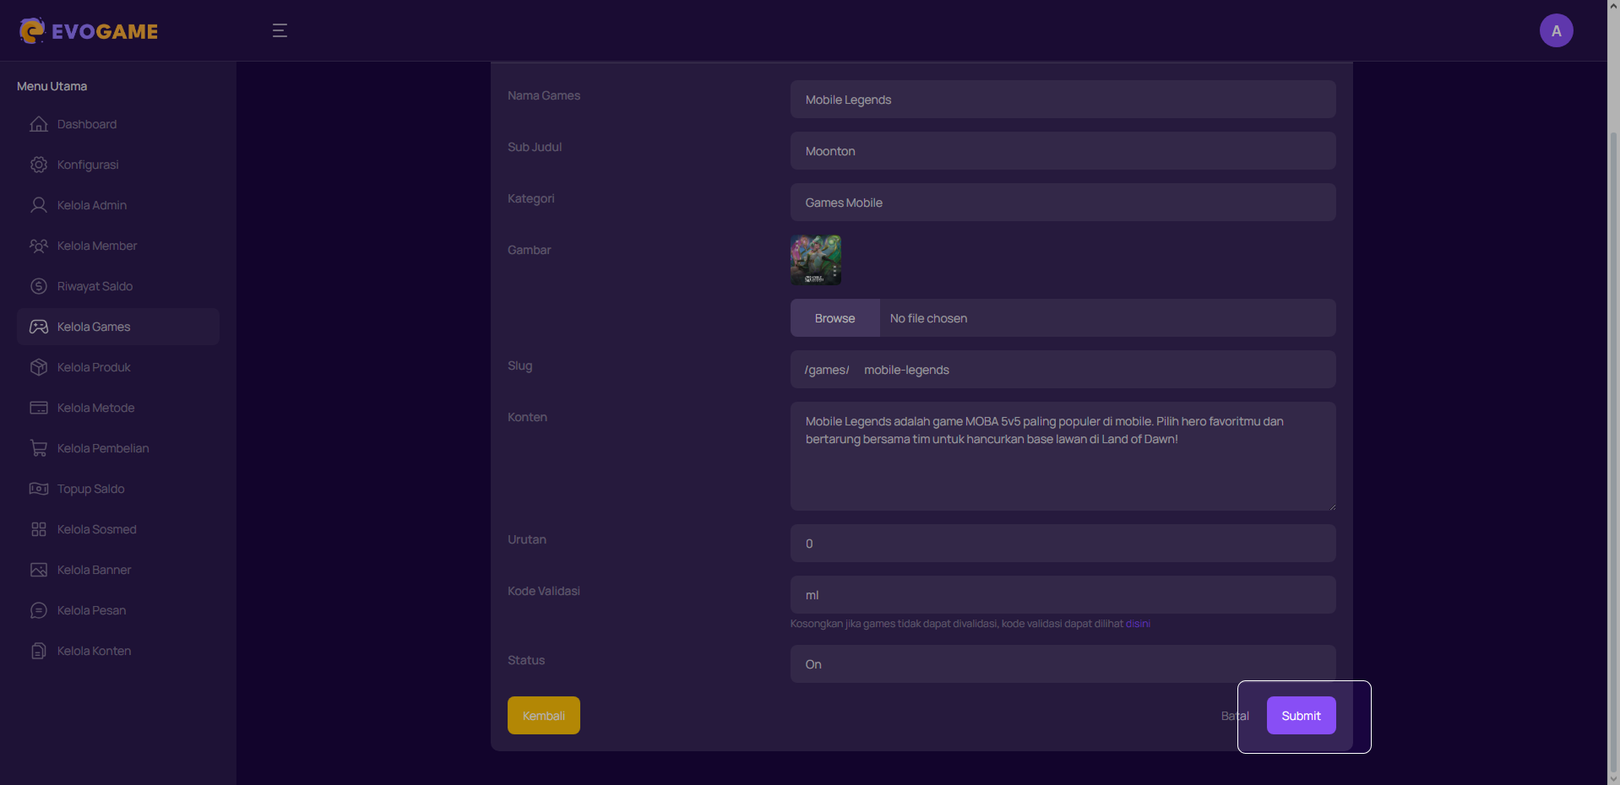Open Kelola Sosmed in sidebar
1620x785 pixels.
(x=118, y=529)
